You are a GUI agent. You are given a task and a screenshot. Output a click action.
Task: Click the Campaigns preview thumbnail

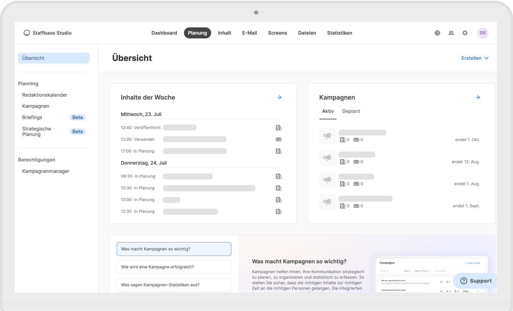[431, 275]
